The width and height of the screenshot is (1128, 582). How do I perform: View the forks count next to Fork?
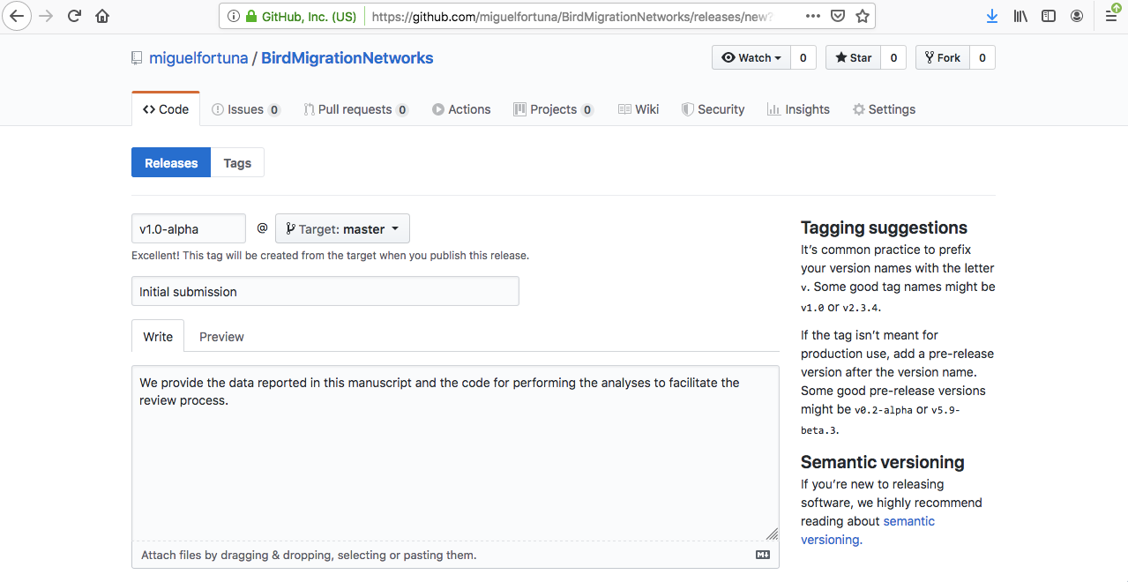pos(982,57)
